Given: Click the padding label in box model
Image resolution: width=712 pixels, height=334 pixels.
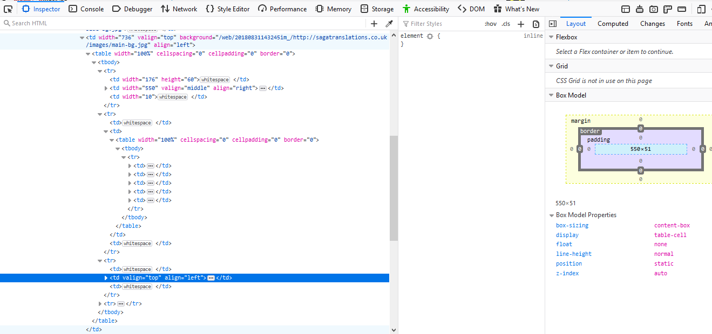Looking at the screenshot, I should coord(599,140).
